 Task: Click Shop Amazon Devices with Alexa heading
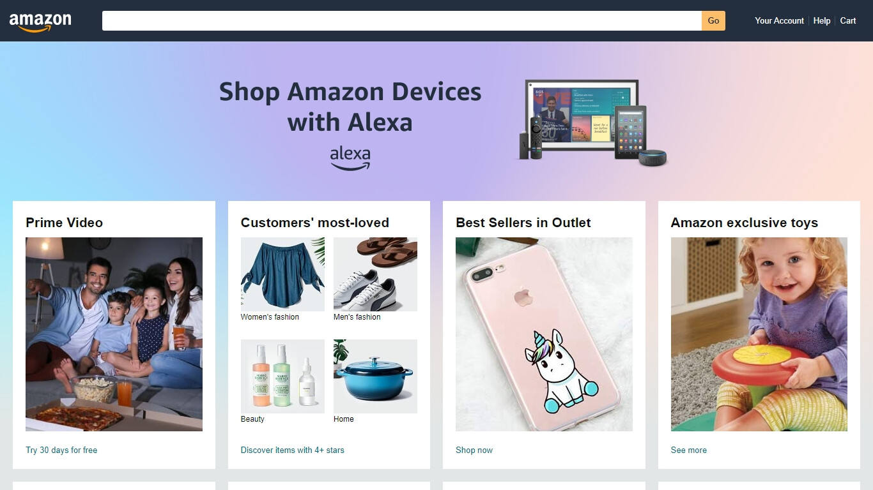pyautogui.click(x=350, y=107)
